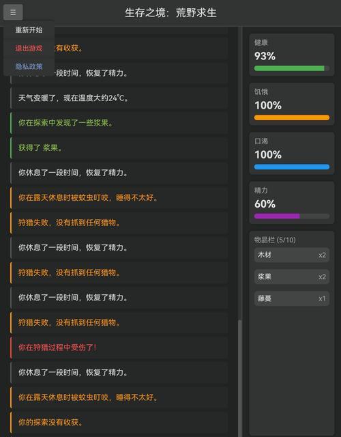
Task: Open the 隐私政策 link
Action: pyautogui.click(x=29, y=66)
